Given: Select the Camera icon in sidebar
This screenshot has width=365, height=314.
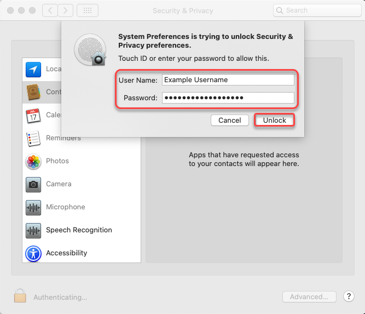Looking at the screenshot, I should (33, 184).
